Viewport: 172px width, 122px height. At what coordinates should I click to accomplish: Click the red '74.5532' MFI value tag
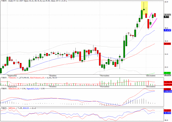[x=167, y=110]
